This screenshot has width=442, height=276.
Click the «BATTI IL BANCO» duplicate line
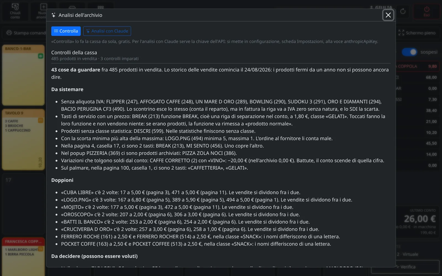click(x=185, y=222)
